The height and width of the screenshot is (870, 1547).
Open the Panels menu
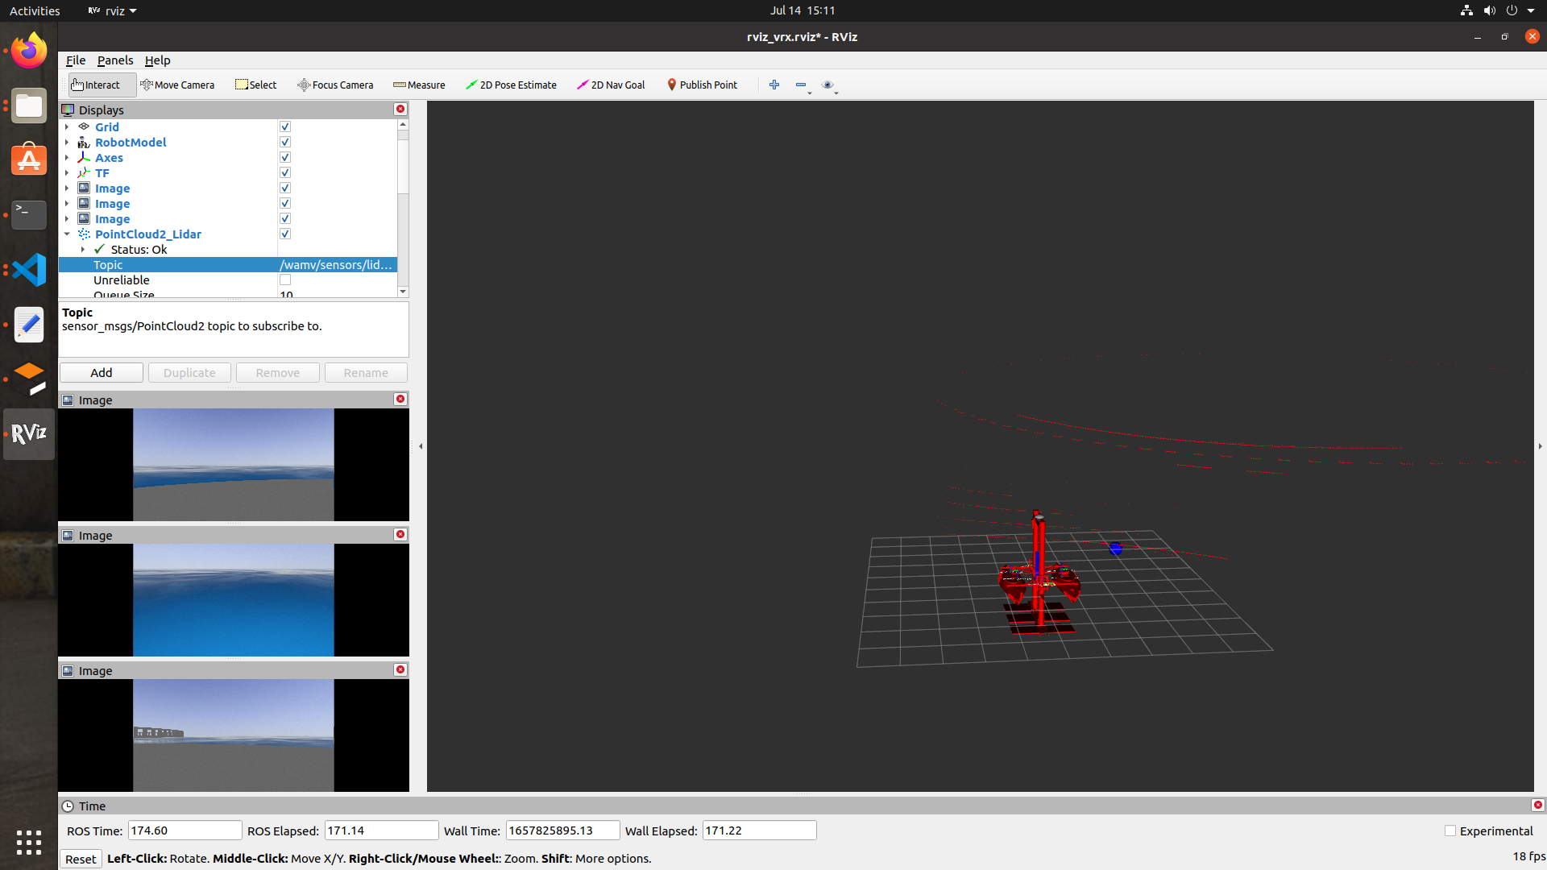tap(115, 60)
